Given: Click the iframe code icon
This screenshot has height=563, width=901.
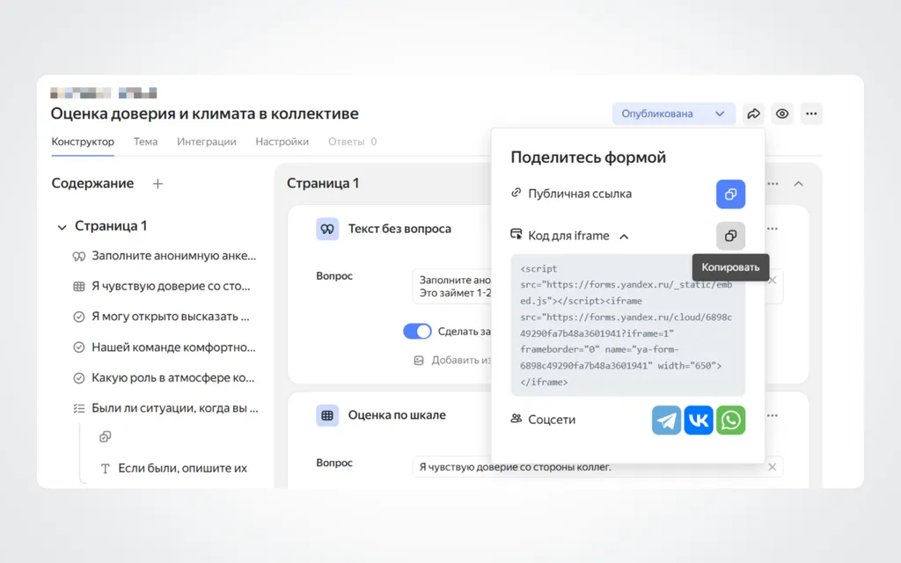Looking at the screenshot, I should click(x=516, y=234).
